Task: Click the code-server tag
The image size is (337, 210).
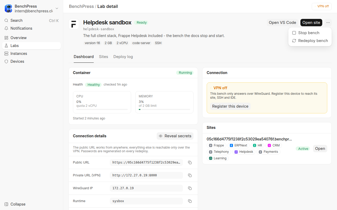Action: [141, 43]
